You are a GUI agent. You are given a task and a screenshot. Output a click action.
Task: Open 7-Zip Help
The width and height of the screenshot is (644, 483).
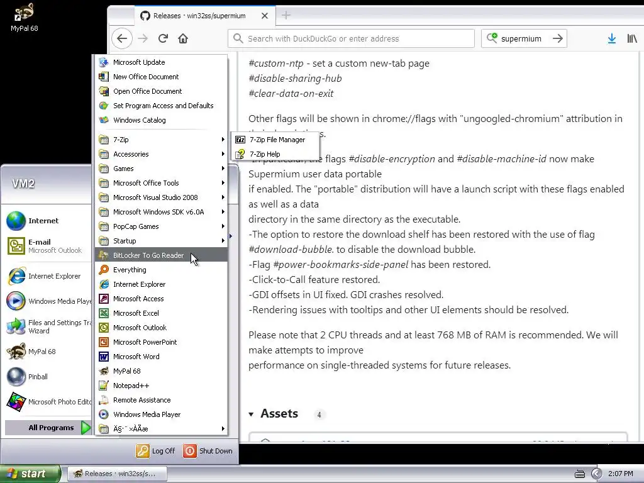click(275, 154)
